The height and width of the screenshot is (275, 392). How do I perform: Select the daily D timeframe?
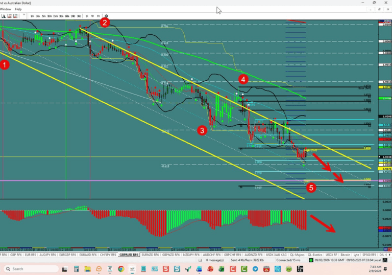coord(87,16)
